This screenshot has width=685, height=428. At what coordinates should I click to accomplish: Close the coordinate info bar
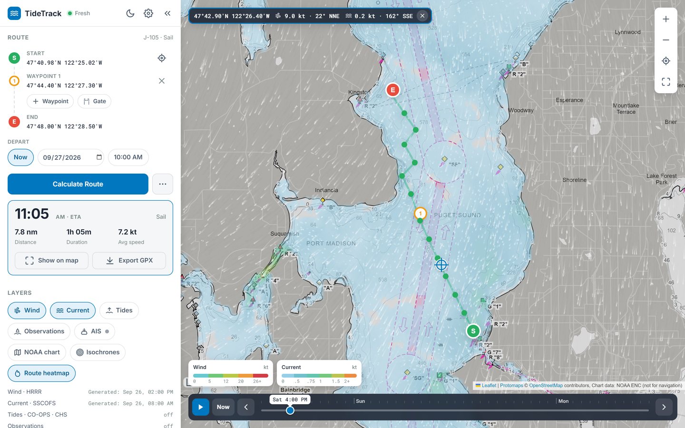[422, 16]
